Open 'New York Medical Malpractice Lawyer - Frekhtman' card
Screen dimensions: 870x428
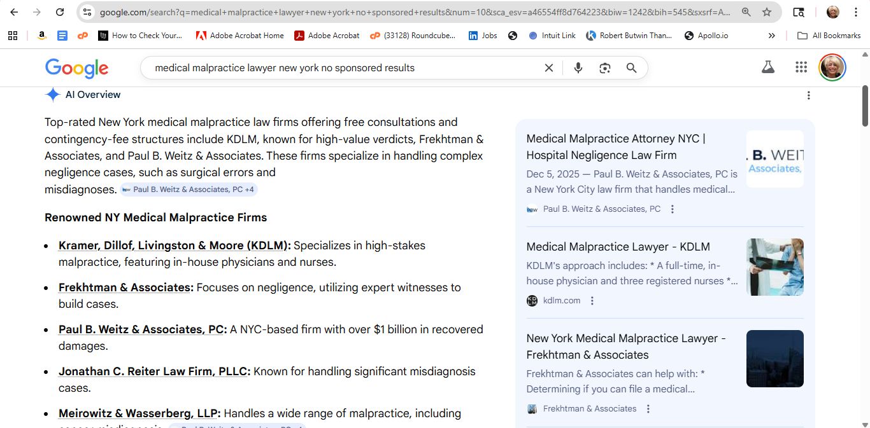pyautogui.click(x=626, y=347)
